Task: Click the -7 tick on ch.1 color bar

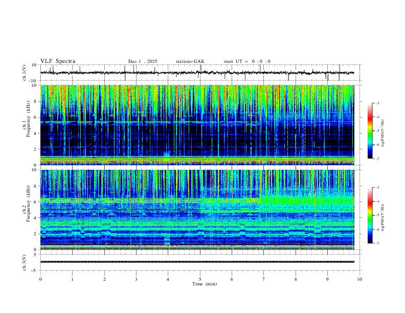Action: click(x=377, y=159)
